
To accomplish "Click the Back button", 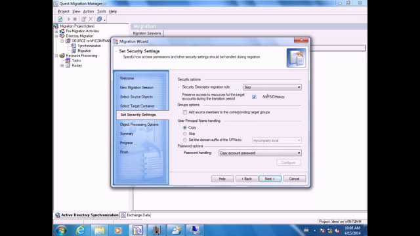I will (x=247, y=179).
